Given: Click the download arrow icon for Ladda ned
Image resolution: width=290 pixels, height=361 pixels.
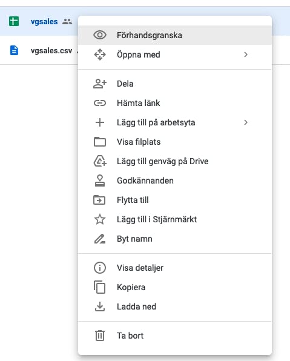Looking at the screenshot, I should click(x=100, y=306).
